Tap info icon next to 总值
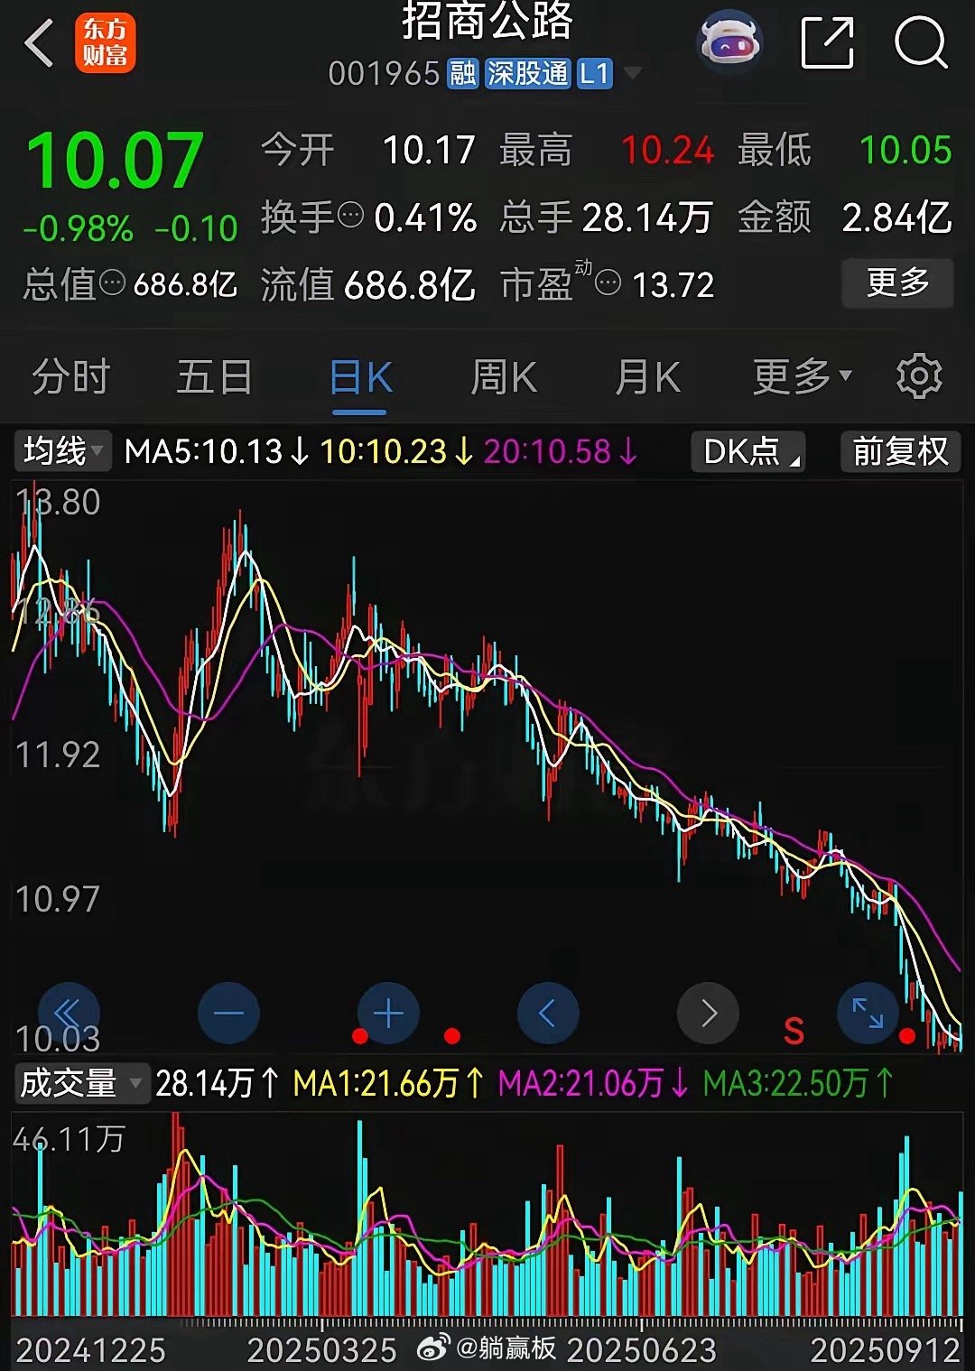The height and width of the screenshot is (1371, 975). point(112,283)
